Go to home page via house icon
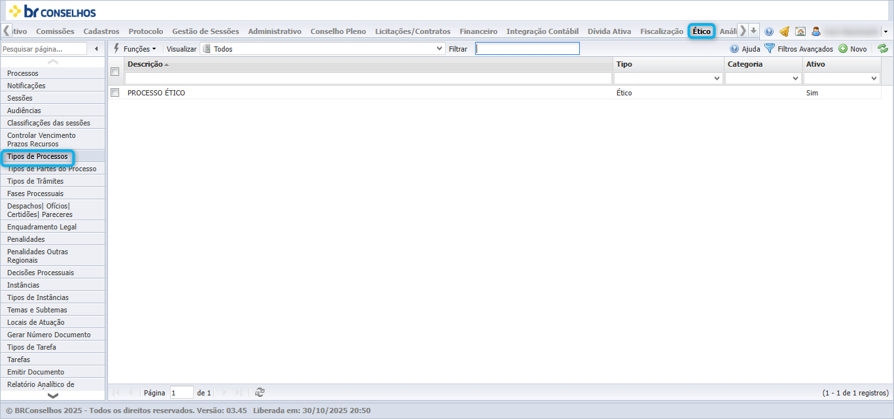This screenshot has width=894, height=419. pyautogui.click(x=800, y=31)
